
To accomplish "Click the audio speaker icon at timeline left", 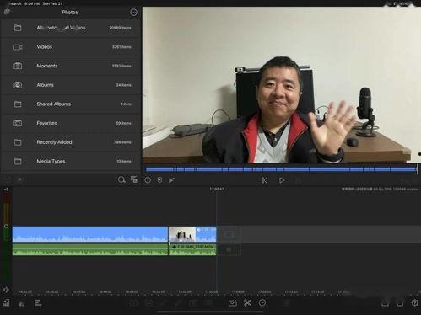I will pos(6,290).
